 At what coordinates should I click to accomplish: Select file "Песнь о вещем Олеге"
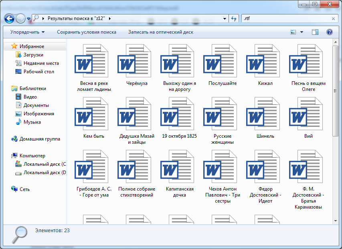pos(308,68)
